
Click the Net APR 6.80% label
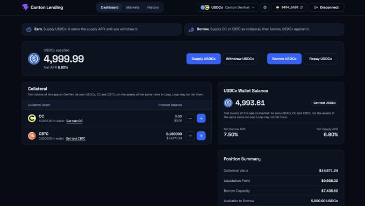[55, 67]
